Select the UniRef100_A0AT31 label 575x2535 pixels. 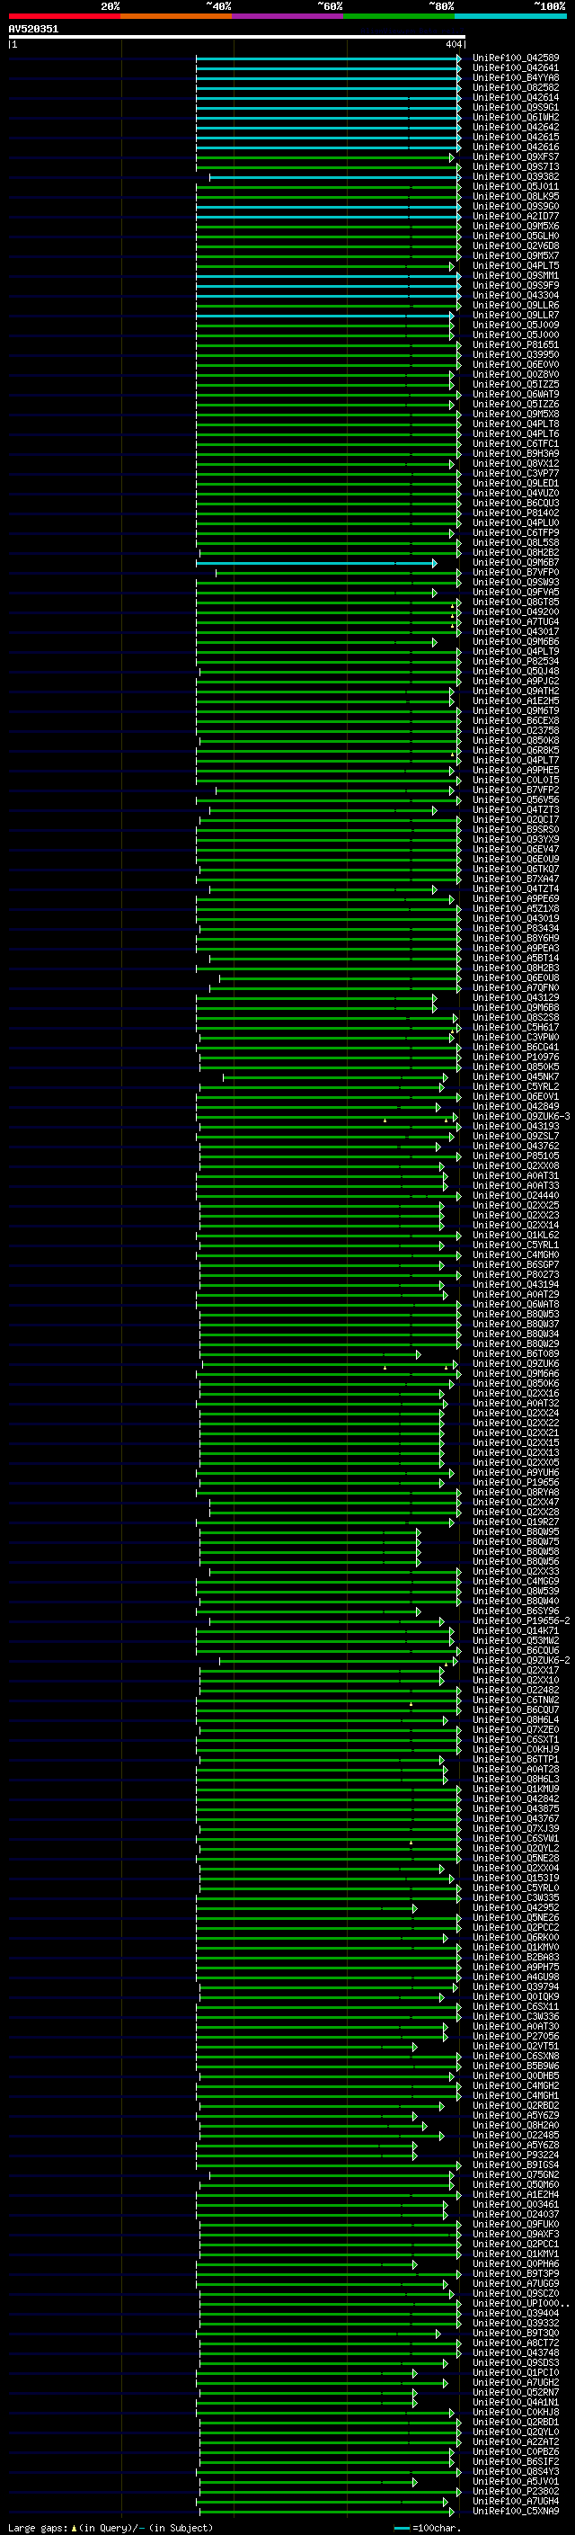(x=516, y=1176)
